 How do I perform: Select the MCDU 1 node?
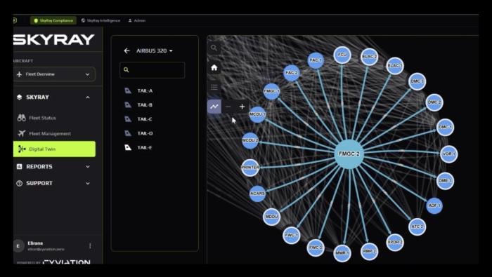pos(257,114)
